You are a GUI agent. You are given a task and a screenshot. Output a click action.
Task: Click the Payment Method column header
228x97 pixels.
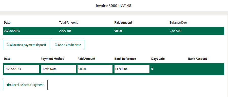click(52, 59)
